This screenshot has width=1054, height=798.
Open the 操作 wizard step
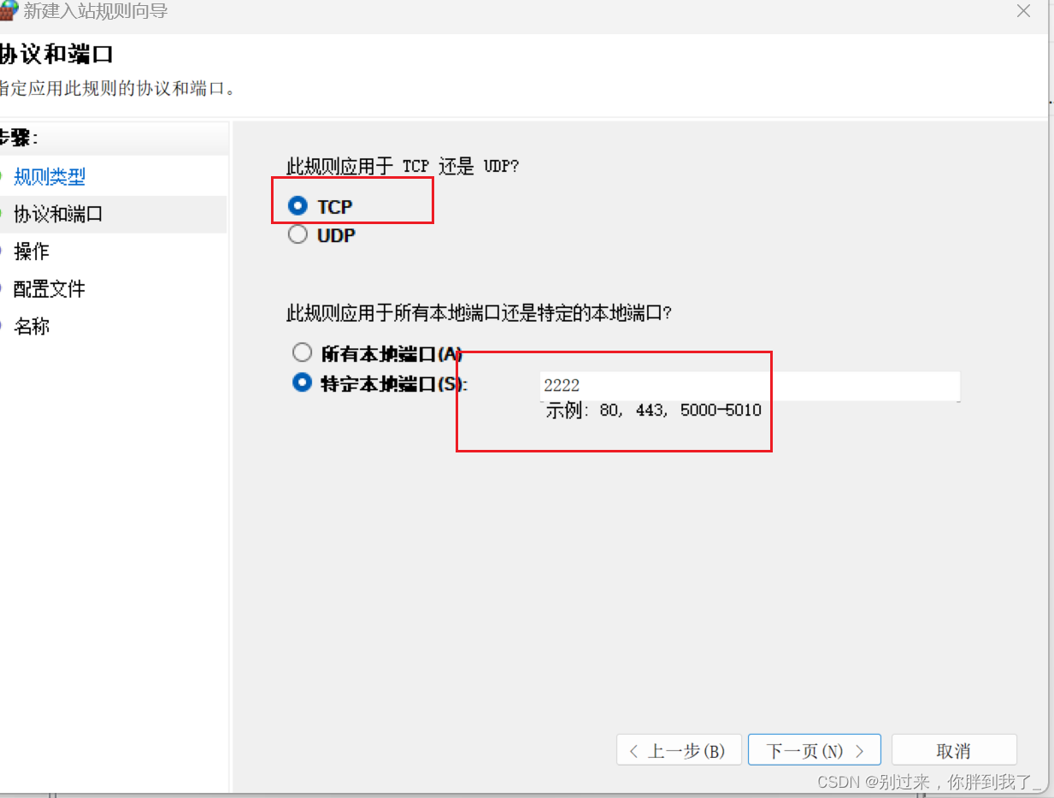click(30, 251)
